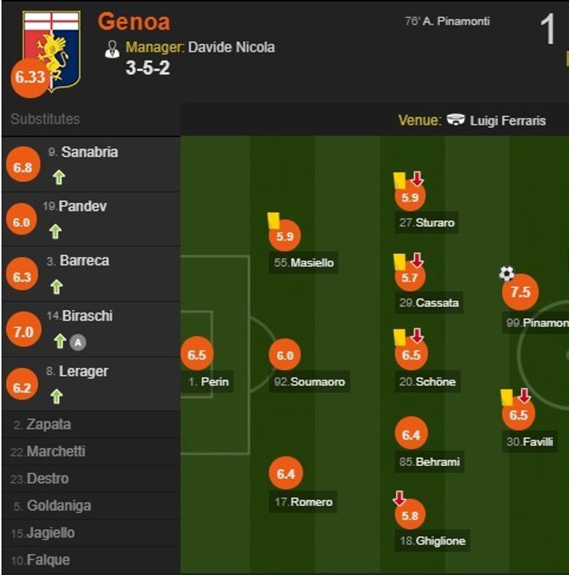Select bench player Destro
This screenshot has width=569, height=575.
48,479
